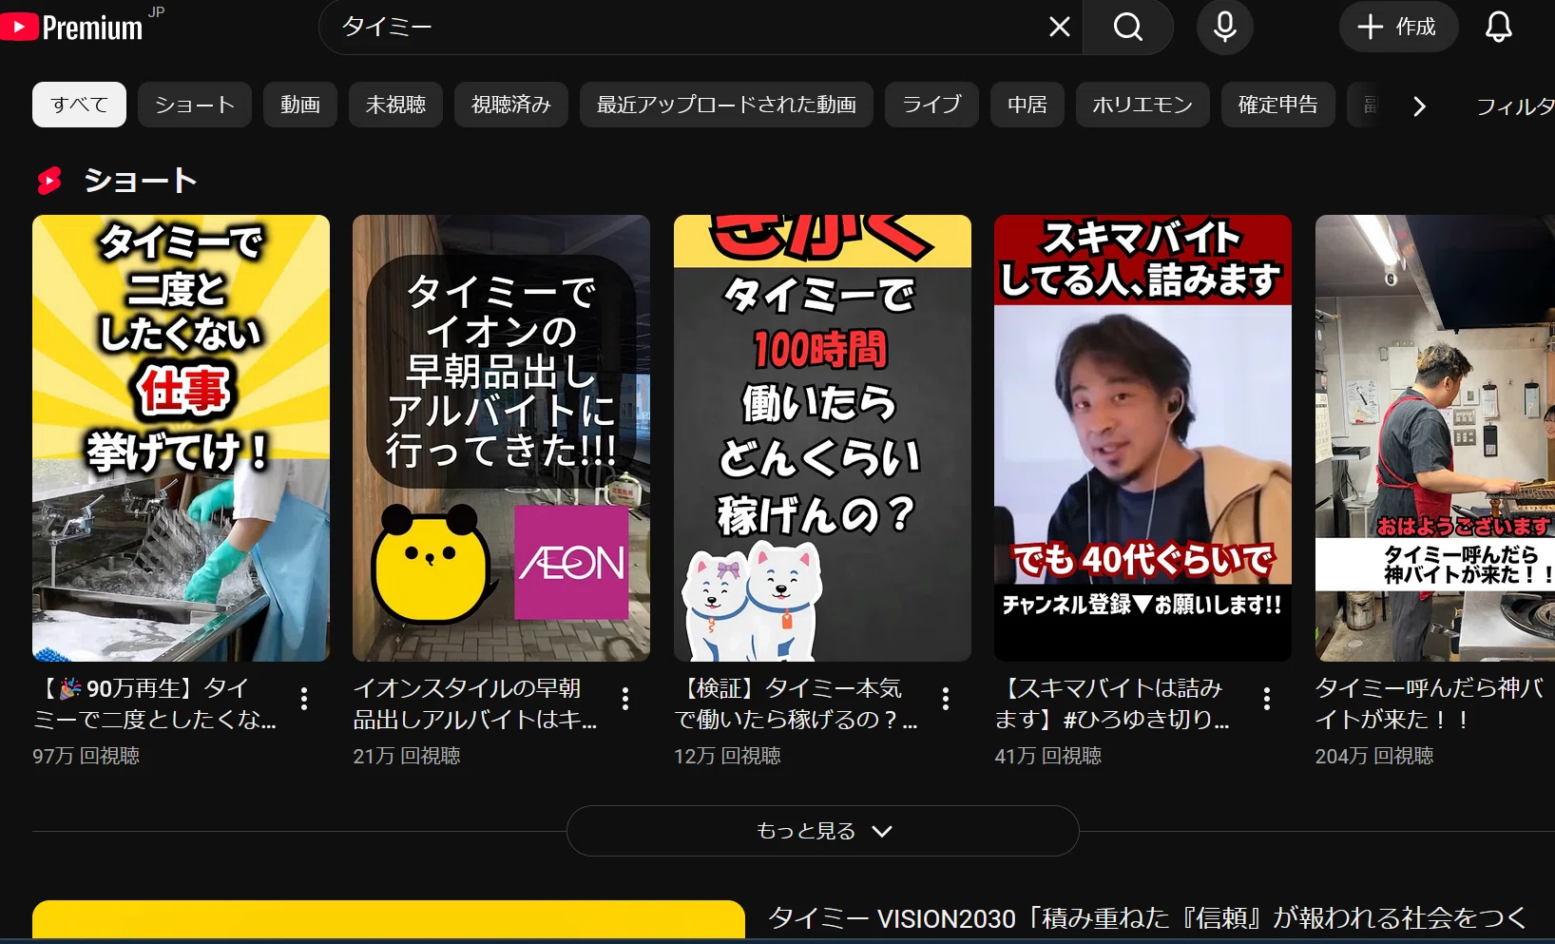
Task: Start voice search with microphone icon
Action: click(1224, 27)
